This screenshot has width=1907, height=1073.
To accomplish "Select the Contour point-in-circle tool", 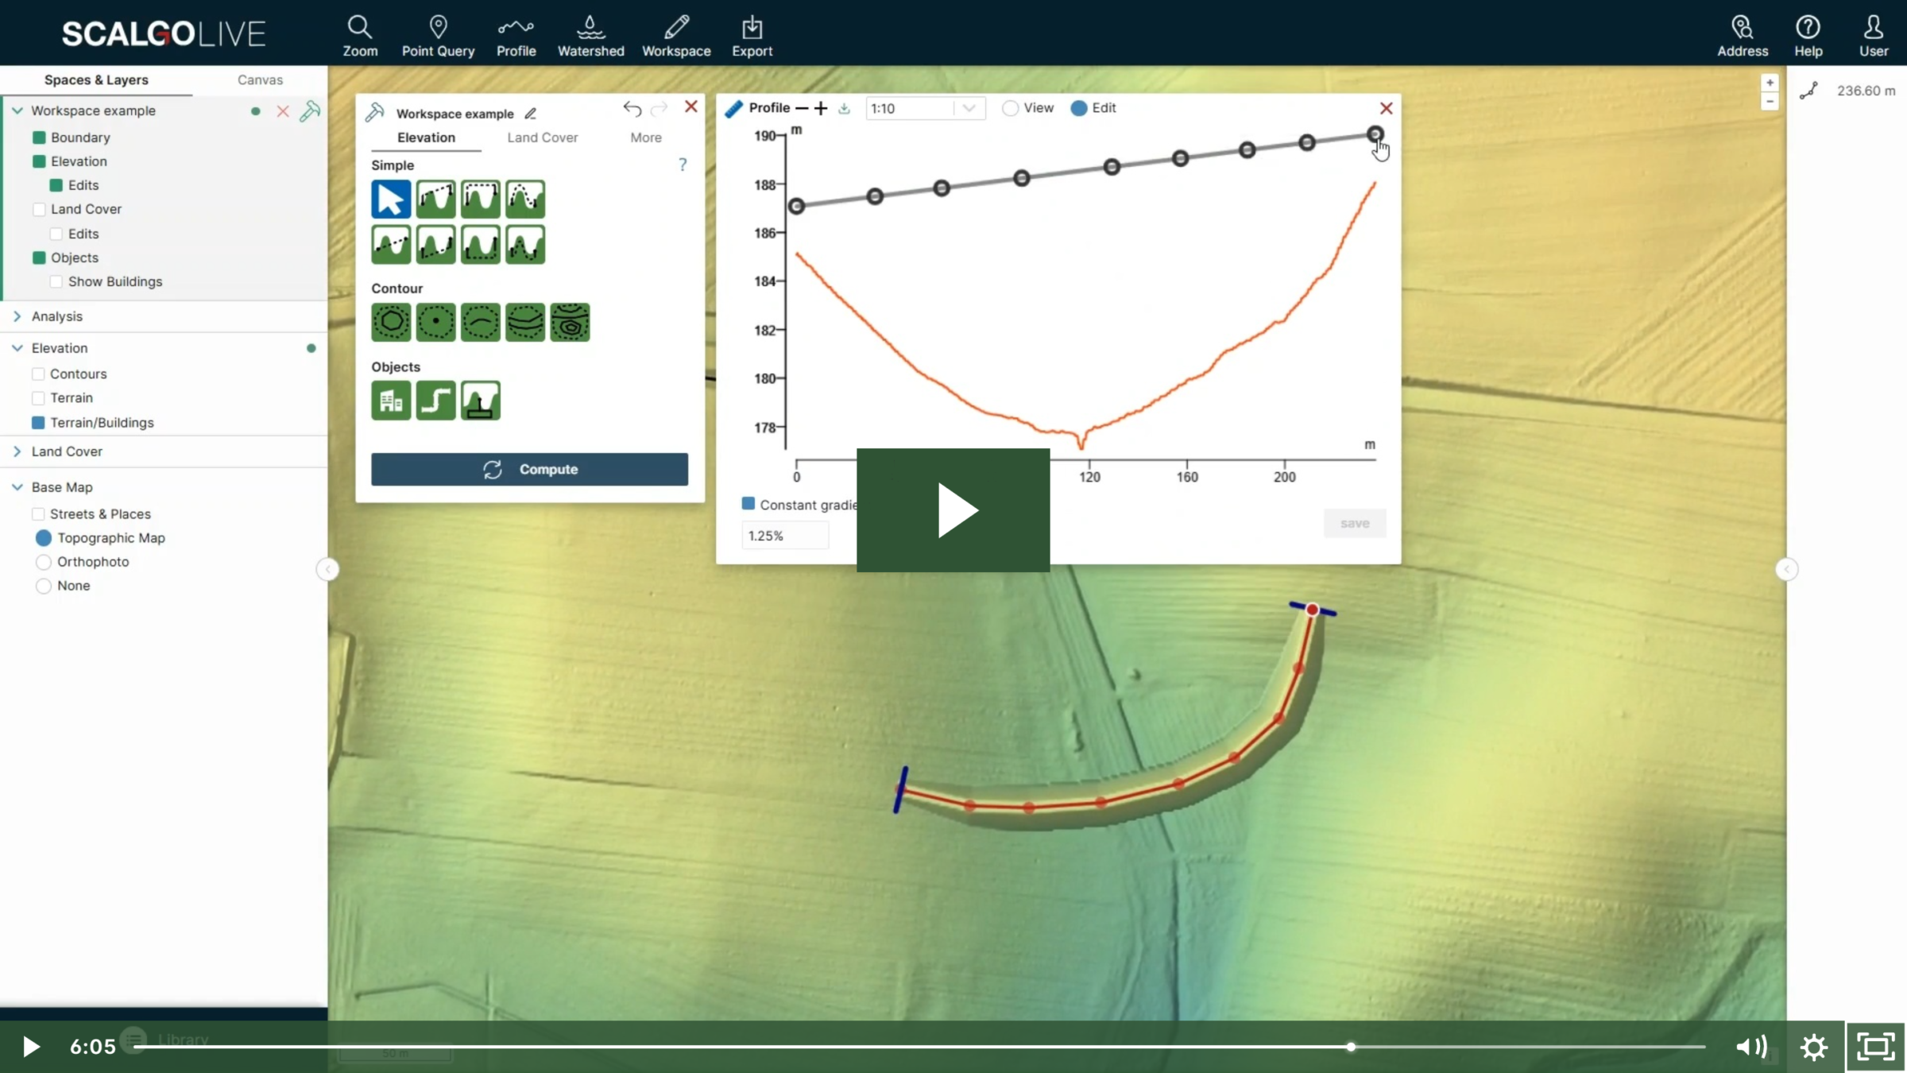I will 435,322.
